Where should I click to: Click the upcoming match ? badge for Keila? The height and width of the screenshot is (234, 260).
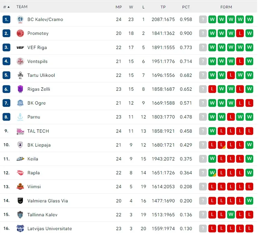point(203,159)
